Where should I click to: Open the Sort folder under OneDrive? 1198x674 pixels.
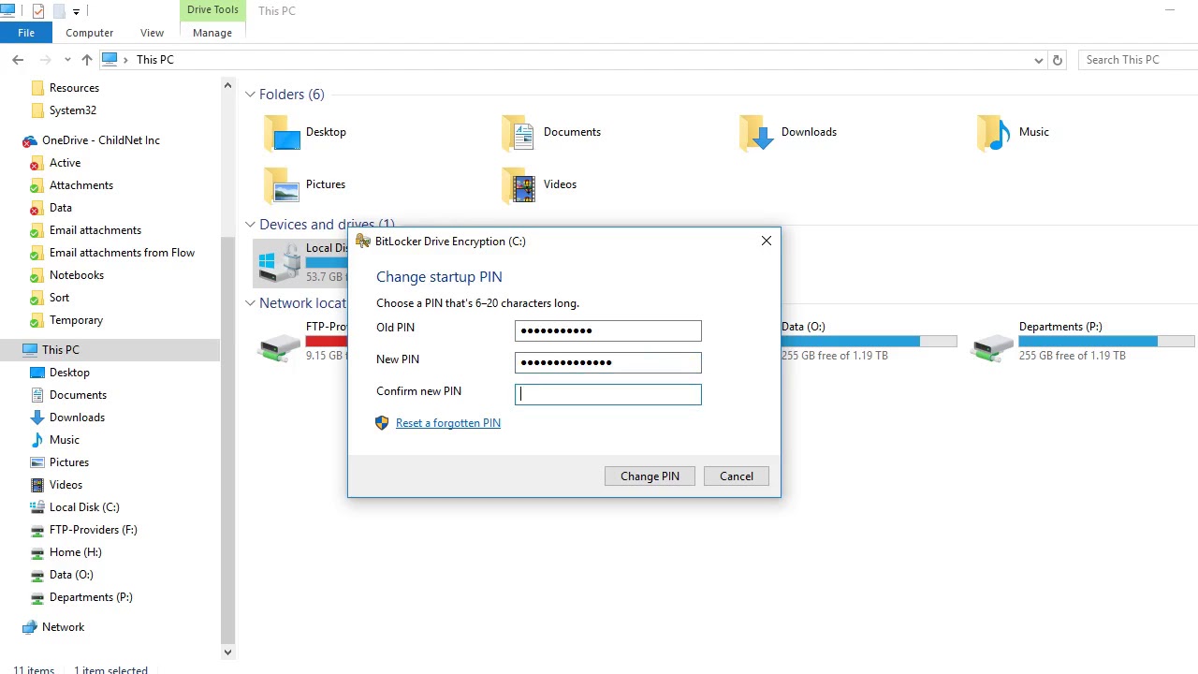coord(60,298)
